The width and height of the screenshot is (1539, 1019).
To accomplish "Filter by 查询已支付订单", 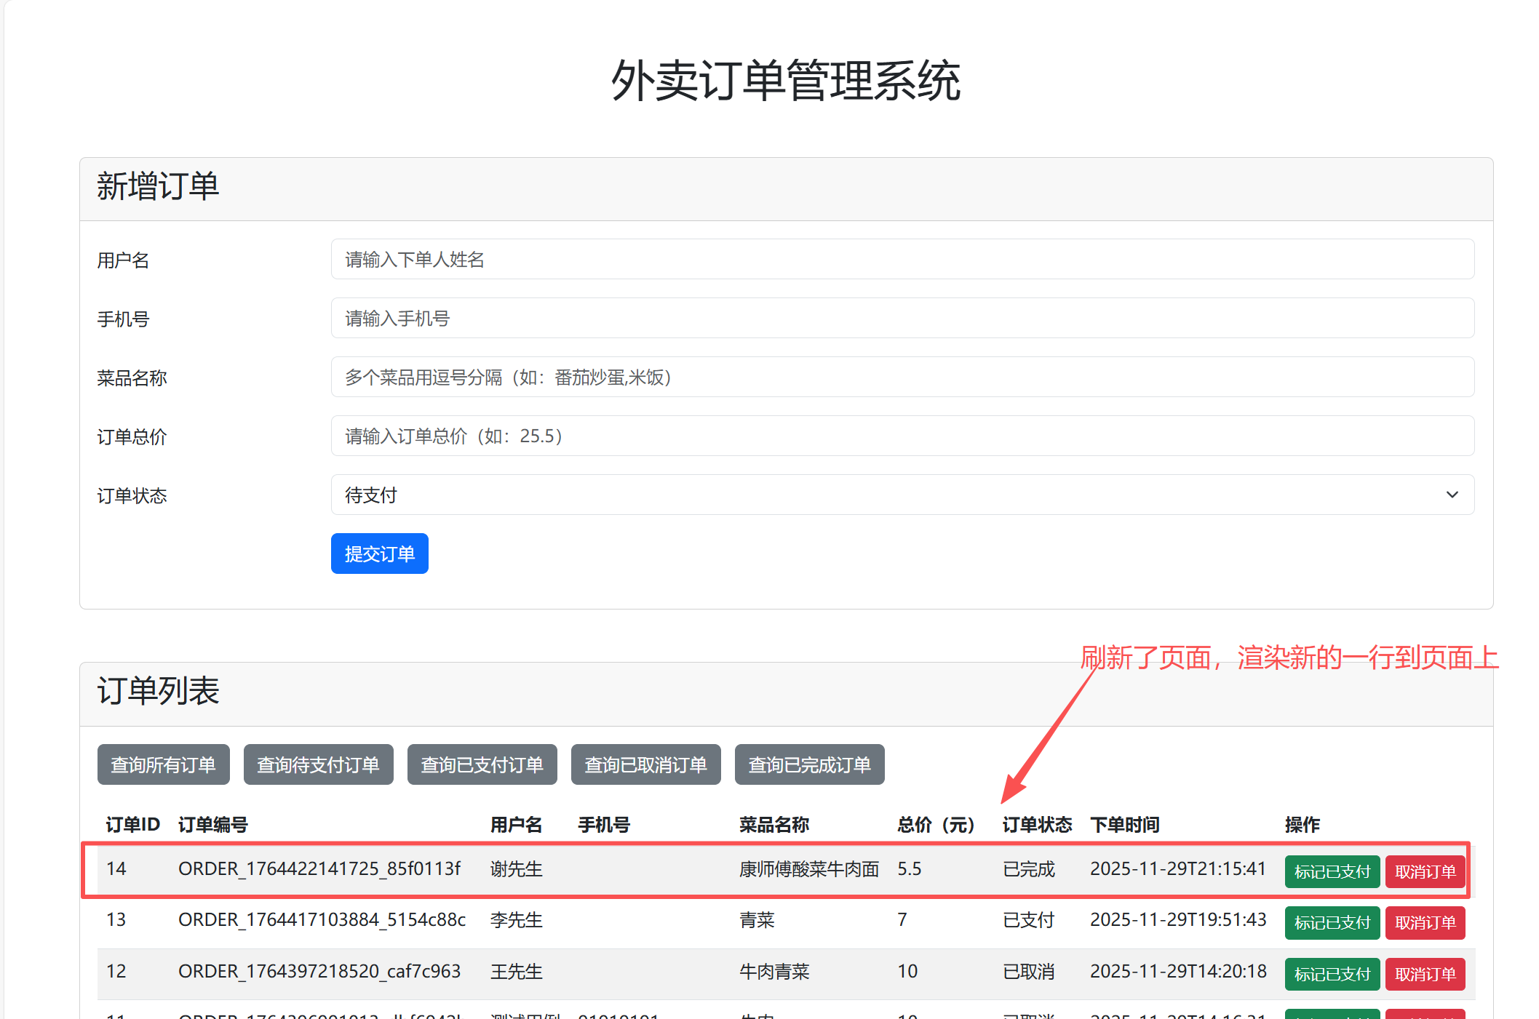I will point(482,764).
